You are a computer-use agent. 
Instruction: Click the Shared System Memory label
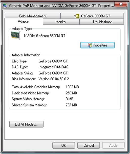[x=29, y=105]
